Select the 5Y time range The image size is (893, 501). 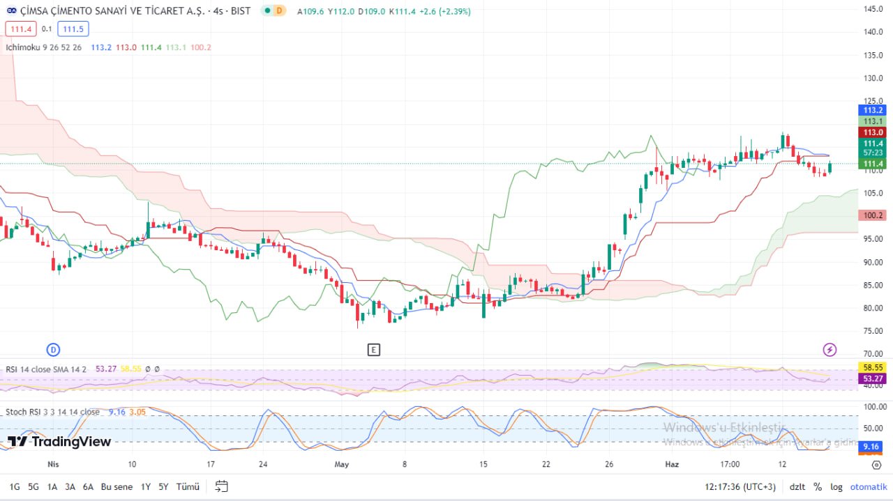pyautogui.click(x=163, y=487)
